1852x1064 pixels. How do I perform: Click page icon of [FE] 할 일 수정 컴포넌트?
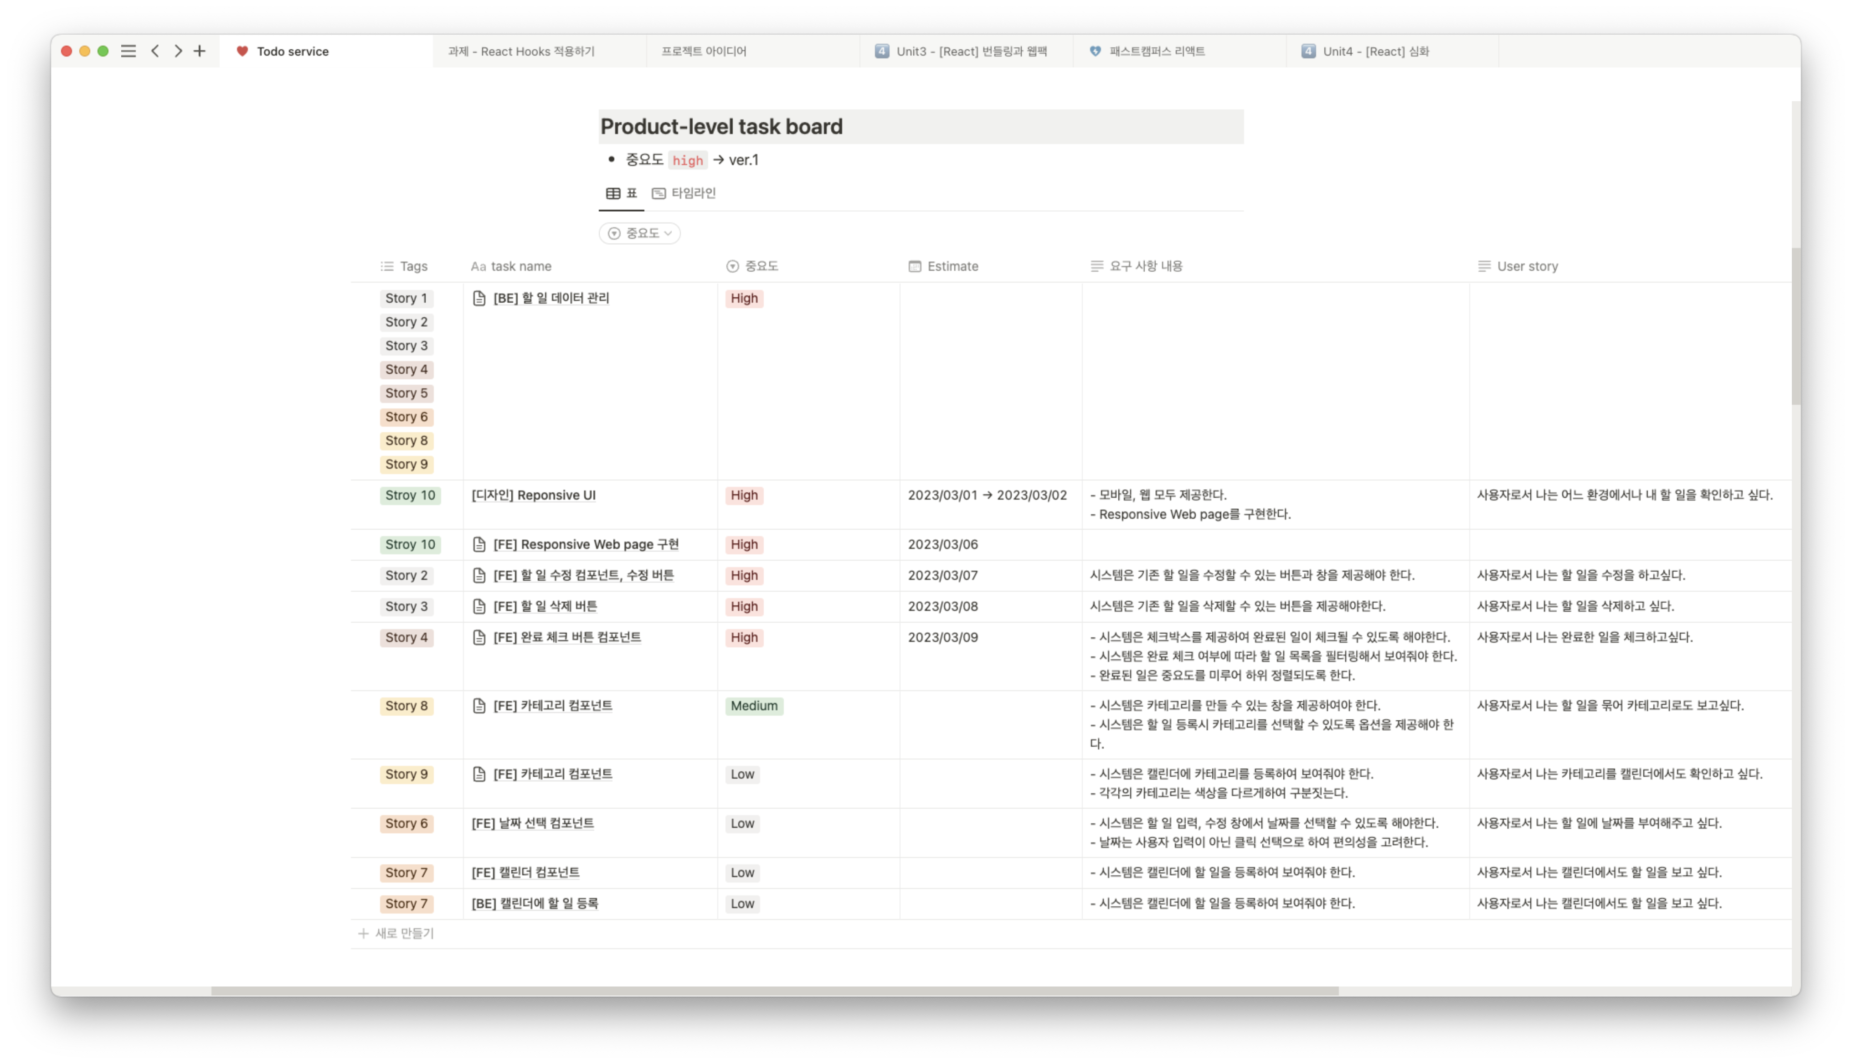coord(479,575)
